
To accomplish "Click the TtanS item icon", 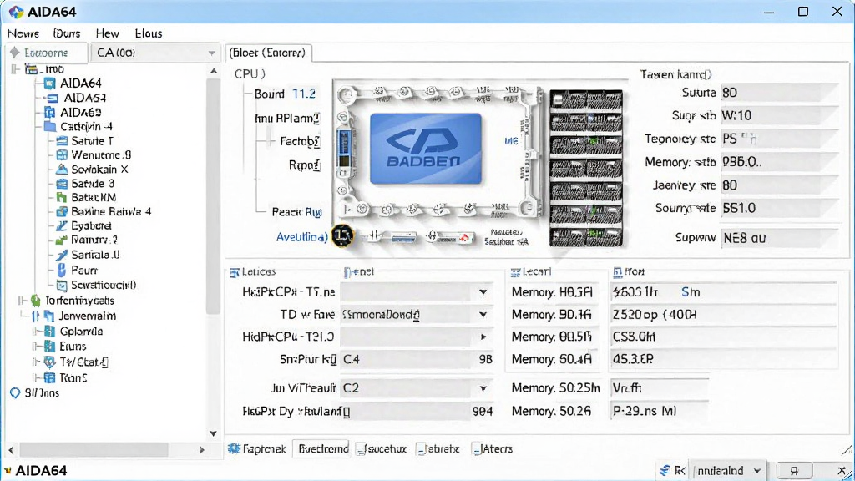I will tap(49, 378).
